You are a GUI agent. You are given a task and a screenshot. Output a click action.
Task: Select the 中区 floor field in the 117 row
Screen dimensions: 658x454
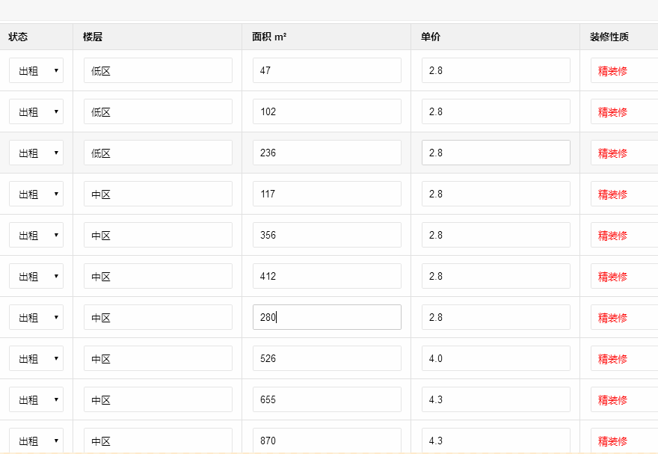click(158, 194)
